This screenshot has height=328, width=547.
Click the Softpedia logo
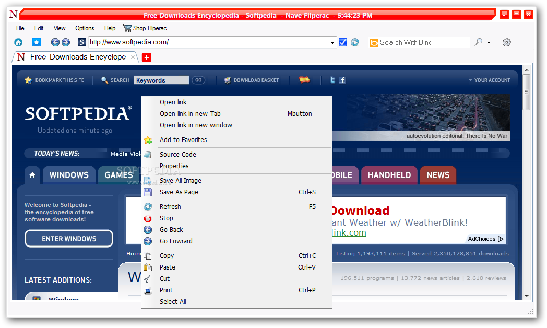78,114
